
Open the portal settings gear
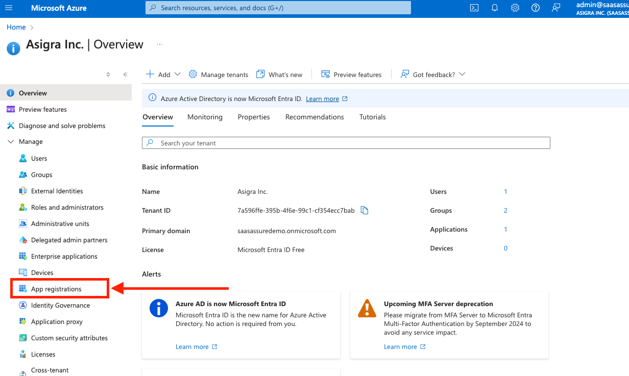click(515, 8)
